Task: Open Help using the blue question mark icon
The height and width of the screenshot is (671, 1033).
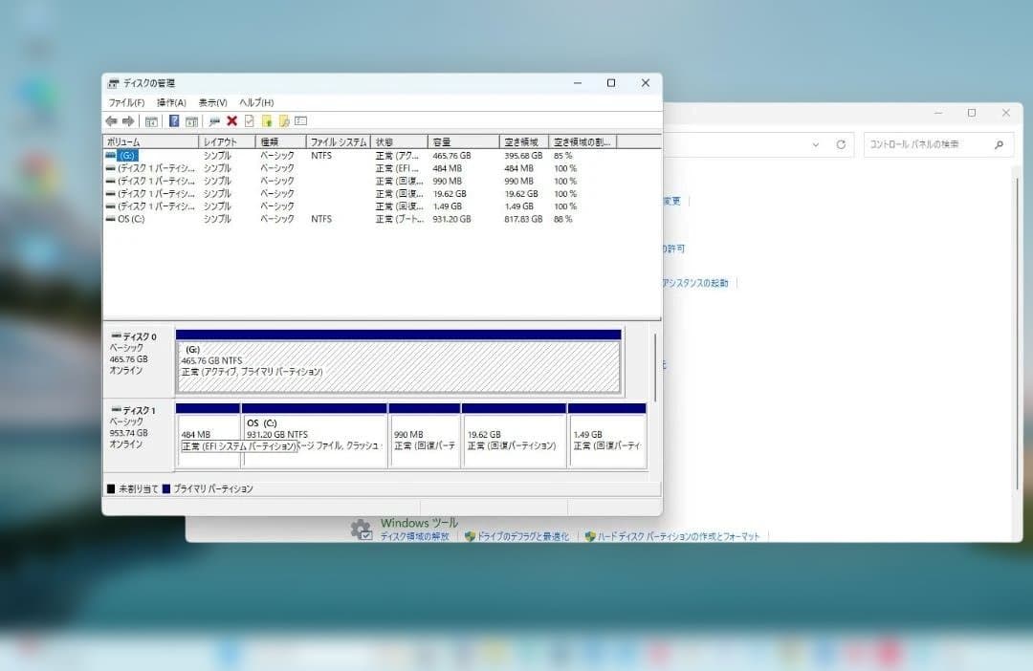Action: 174,120
